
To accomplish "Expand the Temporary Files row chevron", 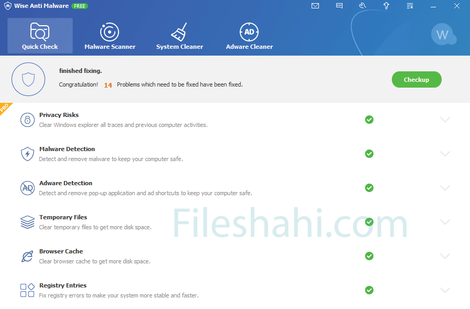I will pos(445,222).
